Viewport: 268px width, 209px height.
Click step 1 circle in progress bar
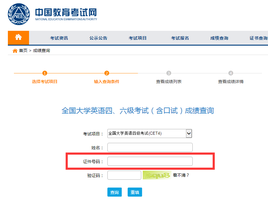coord(44,73)
